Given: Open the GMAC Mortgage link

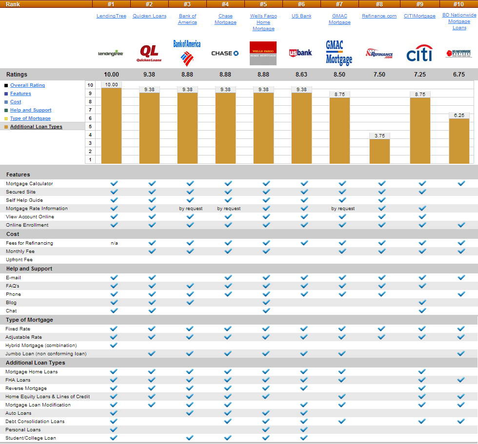Looking at the screenshot, I should click(x=339, y=19).
